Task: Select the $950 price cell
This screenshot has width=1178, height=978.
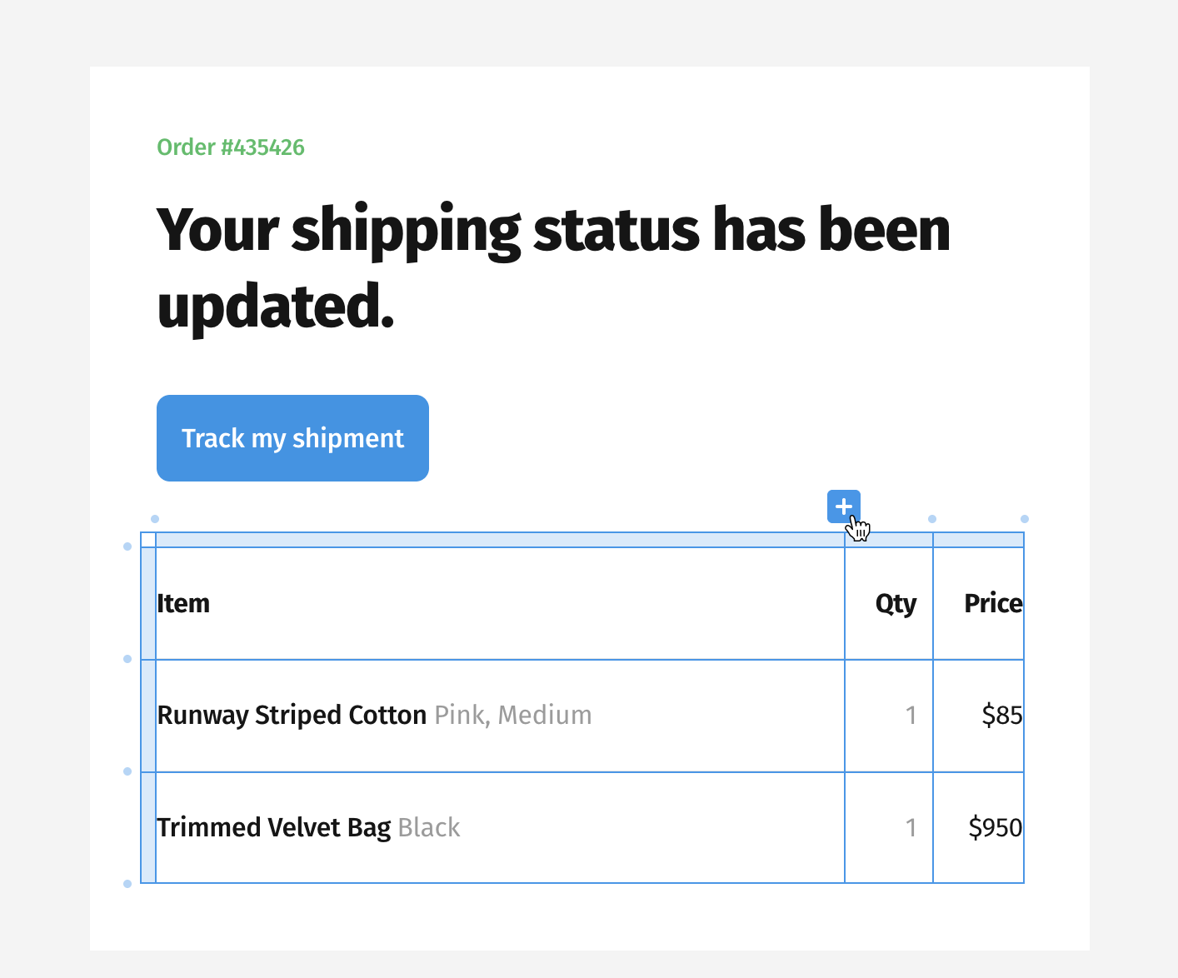Action: pyautogui.click(x=978, y=827)
